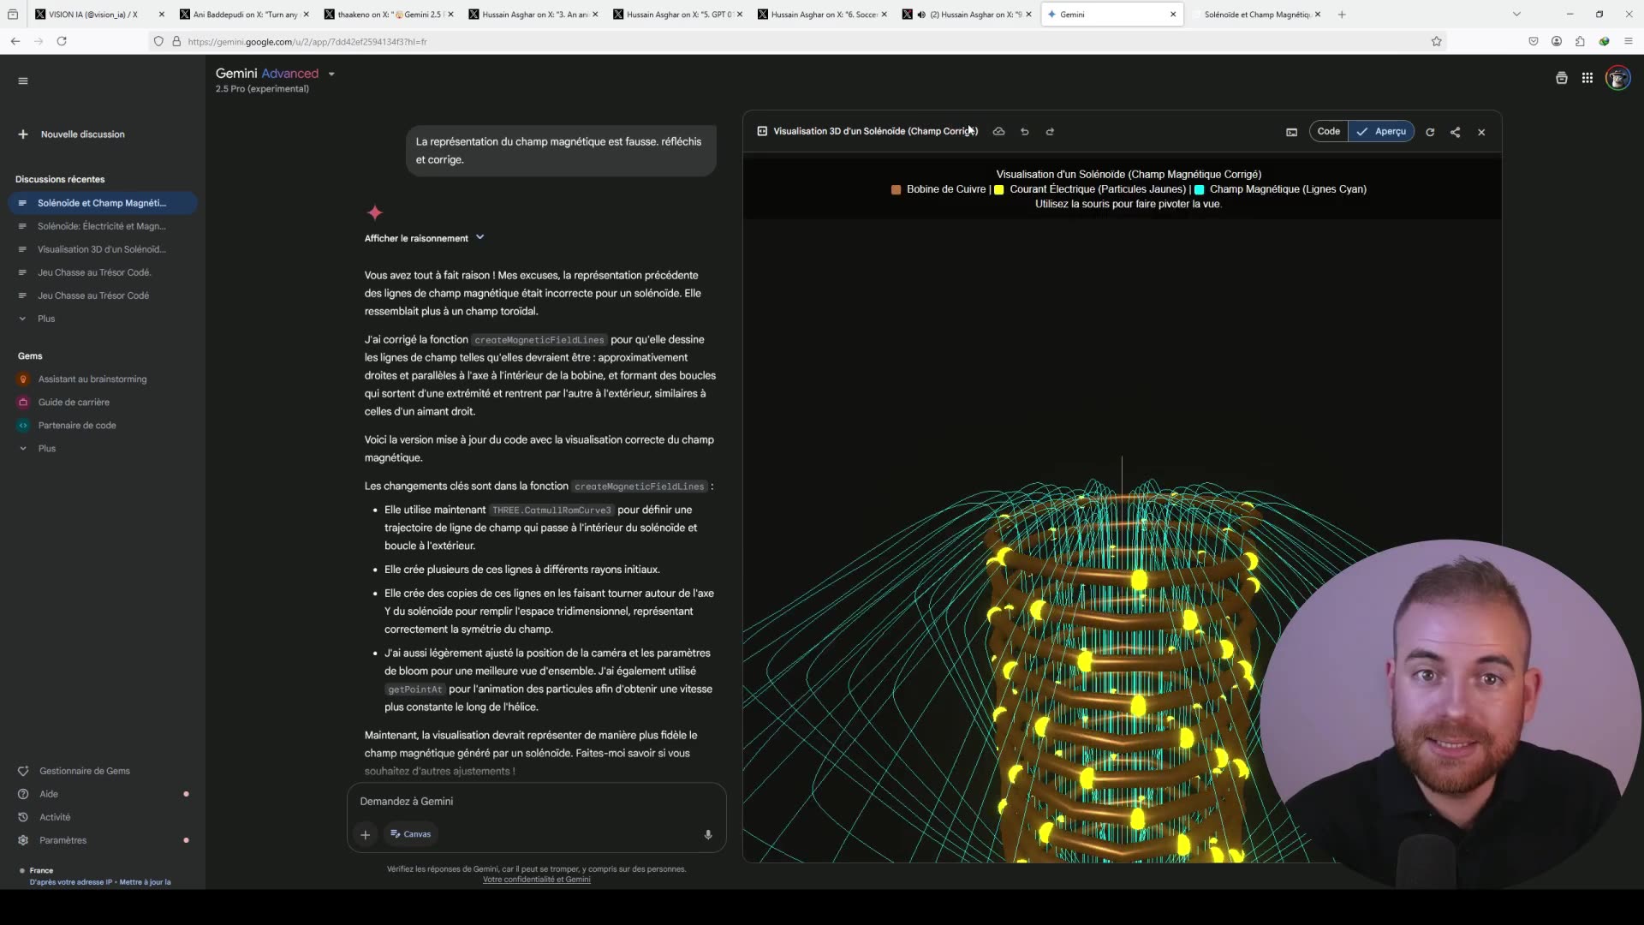Refresh the preview with the reload icon

[x=1430, y=132]
